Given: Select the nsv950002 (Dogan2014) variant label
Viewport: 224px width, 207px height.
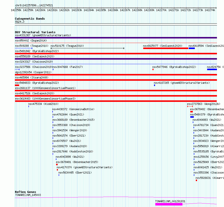Looking at the screenshot, I should click(x=31, y=40).
